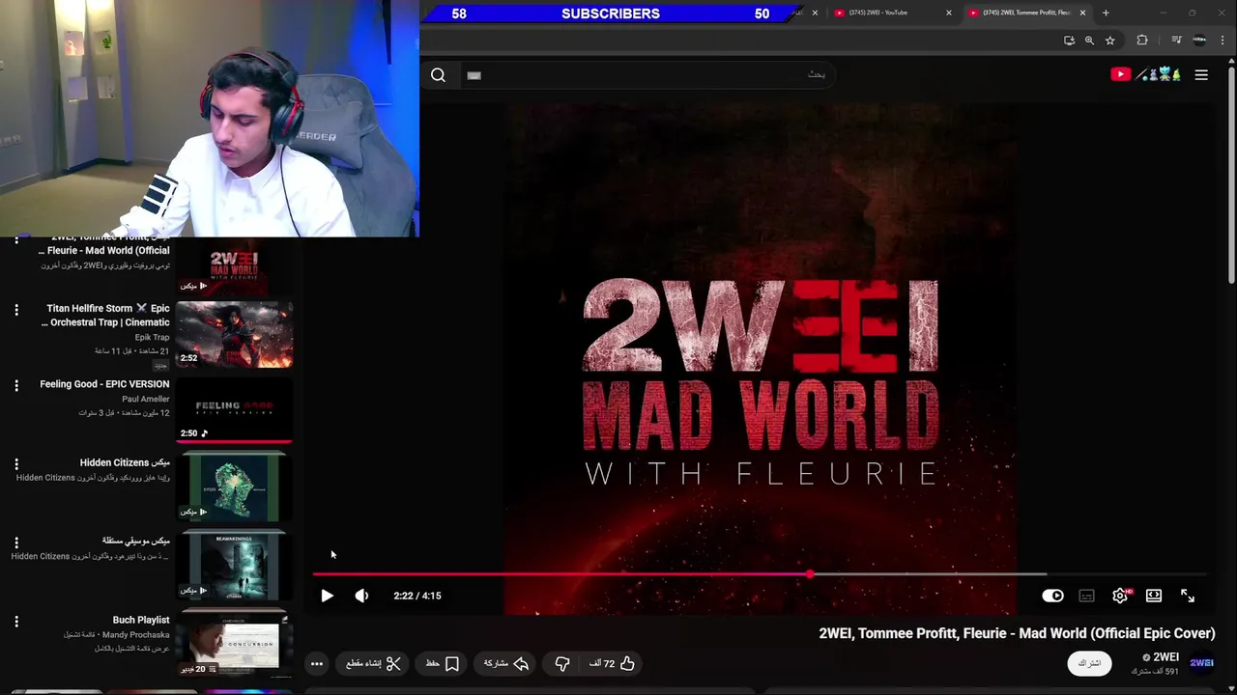
Task: Open more actions three-dot button under video
Action: click(316, 663)
